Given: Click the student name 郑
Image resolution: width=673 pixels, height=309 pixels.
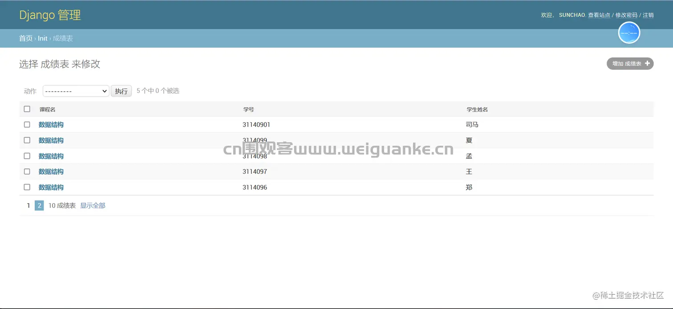Looking at the screenshot, I should (469, 187).
